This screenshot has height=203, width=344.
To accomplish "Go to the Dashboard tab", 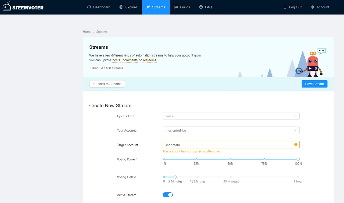I will coord(99,7).
